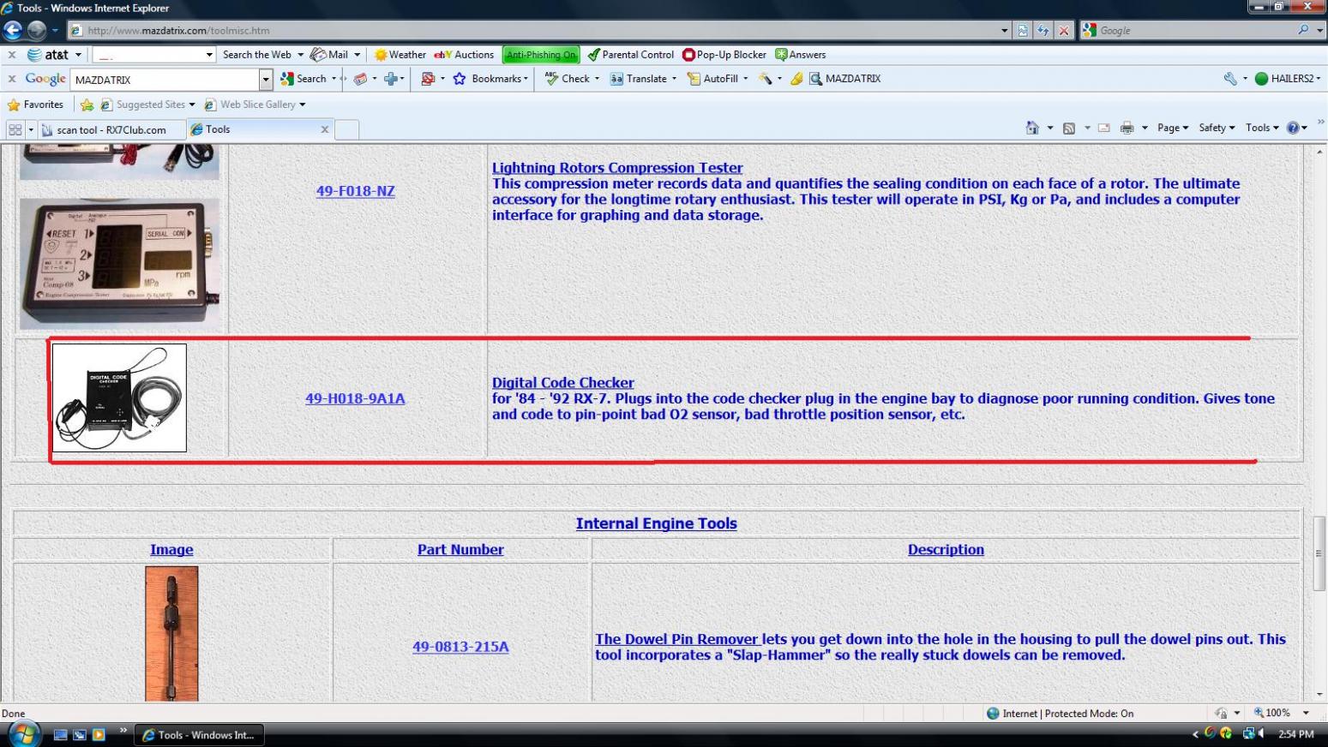Click the Google toolbar wrench settings icon
The width and height of the screenshot is (1328, 747).
[x=1230, y=79]
